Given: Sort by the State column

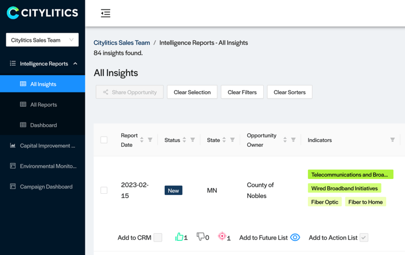Looking at the screenshot, I should coord(224,140).
